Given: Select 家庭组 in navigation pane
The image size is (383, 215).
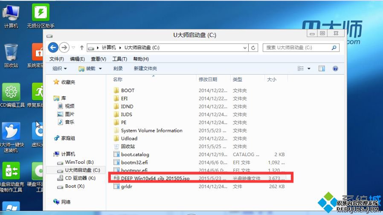Looking at the screenshot, I should click(64, 138).
